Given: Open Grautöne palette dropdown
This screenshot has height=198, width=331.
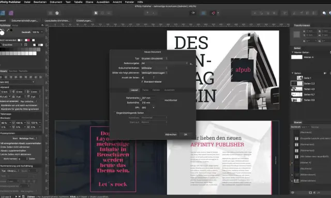Looking at the screenshot, I should coord(11,45).
